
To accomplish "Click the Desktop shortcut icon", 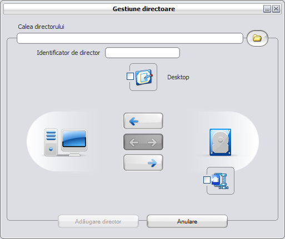I will click(144, 77).
